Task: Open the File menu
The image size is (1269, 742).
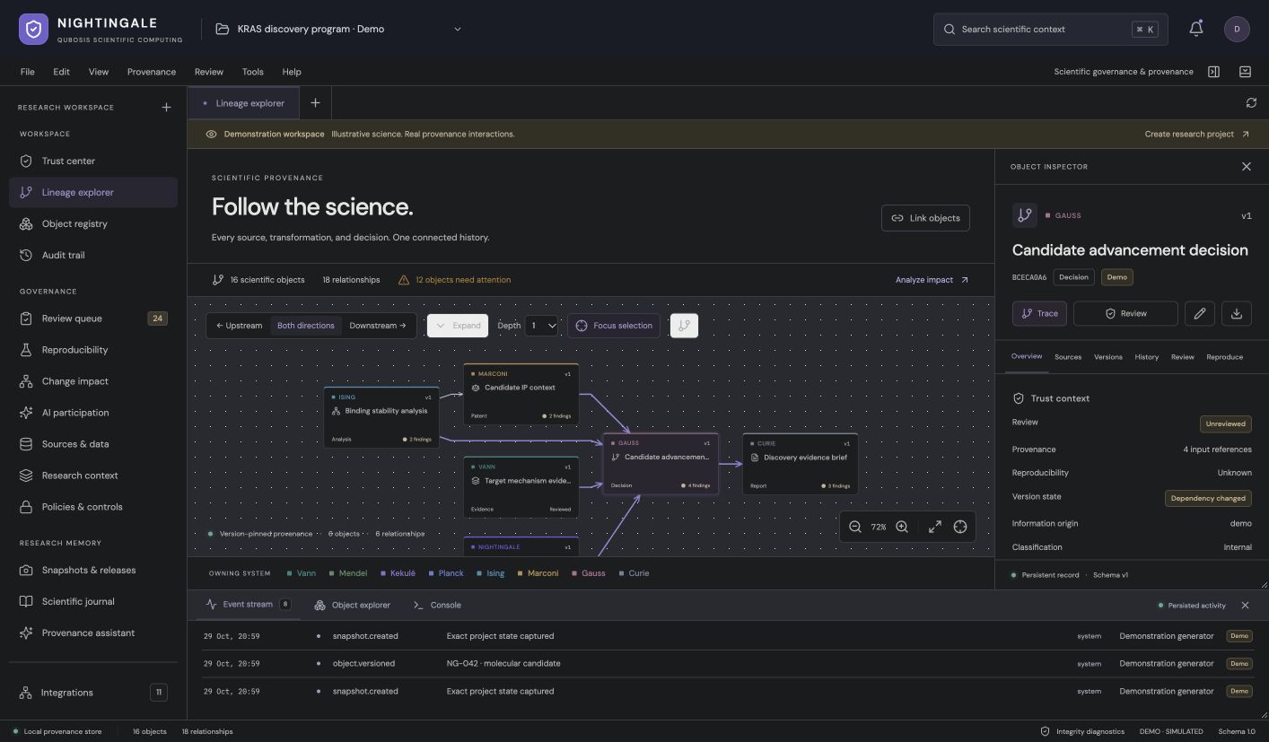Action: click(28, 72)
